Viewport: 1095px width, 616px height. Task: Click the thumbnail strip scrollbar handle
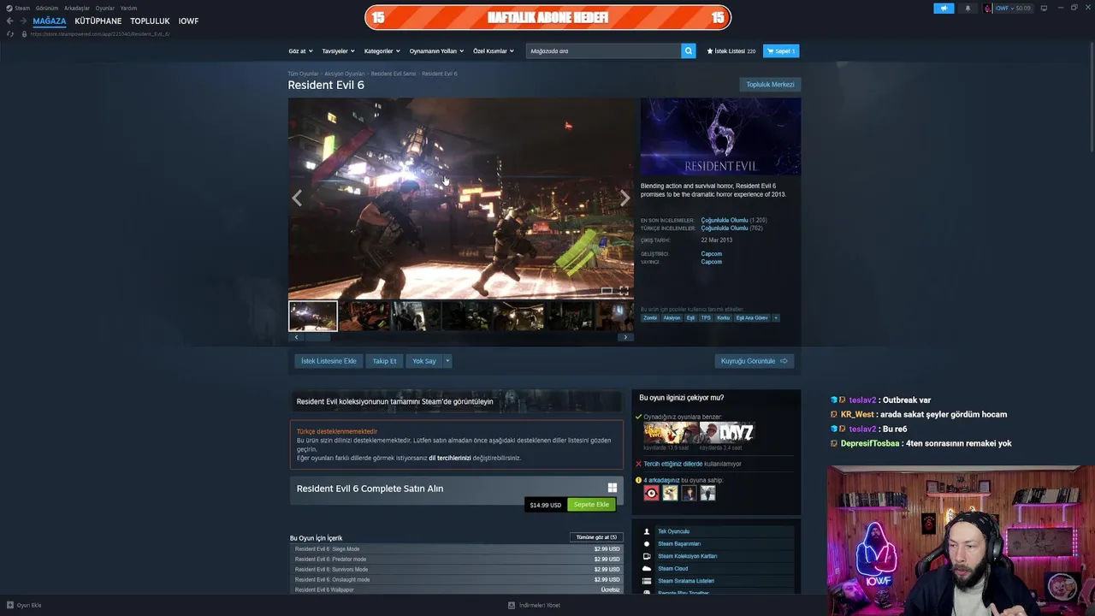[x=317, y=337]
